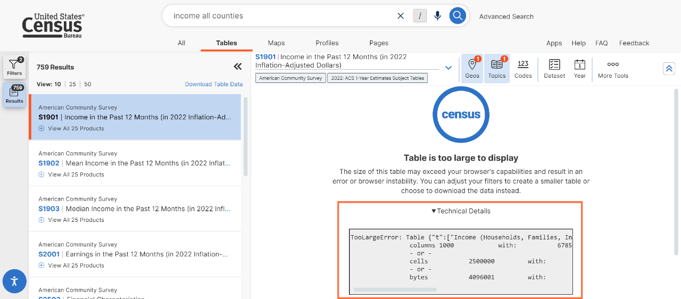The height and width of the screenshot is (299, 681).
Task: Expand View All 25 Products under S1902
Action: [71, 175]
